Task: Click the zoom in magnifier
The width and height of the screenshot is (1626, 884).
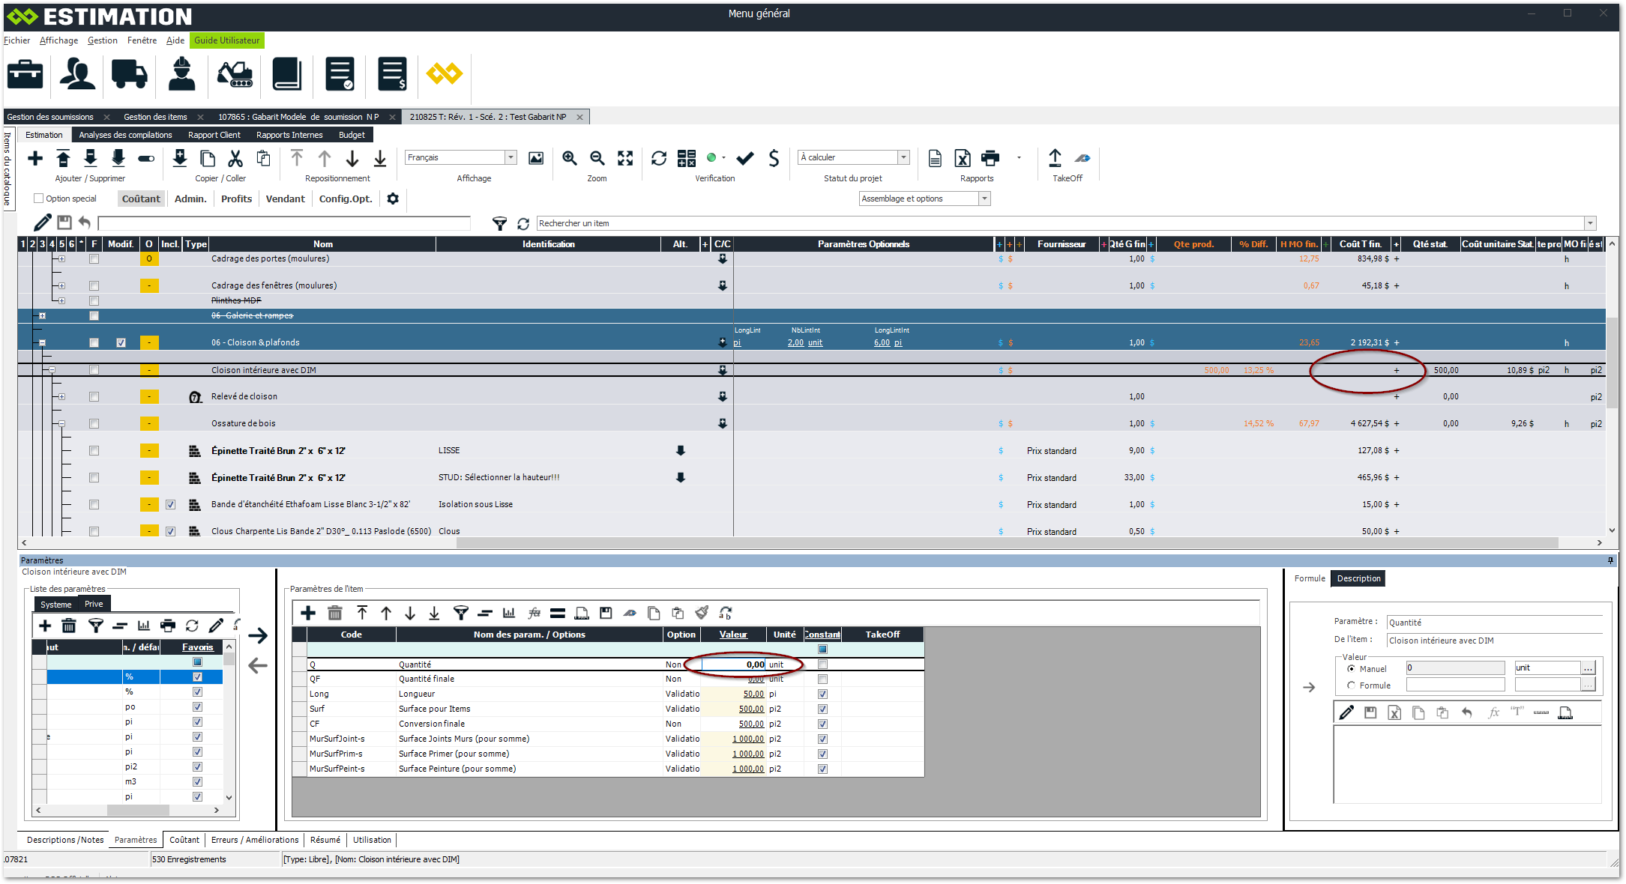Action: click(570, 158)
